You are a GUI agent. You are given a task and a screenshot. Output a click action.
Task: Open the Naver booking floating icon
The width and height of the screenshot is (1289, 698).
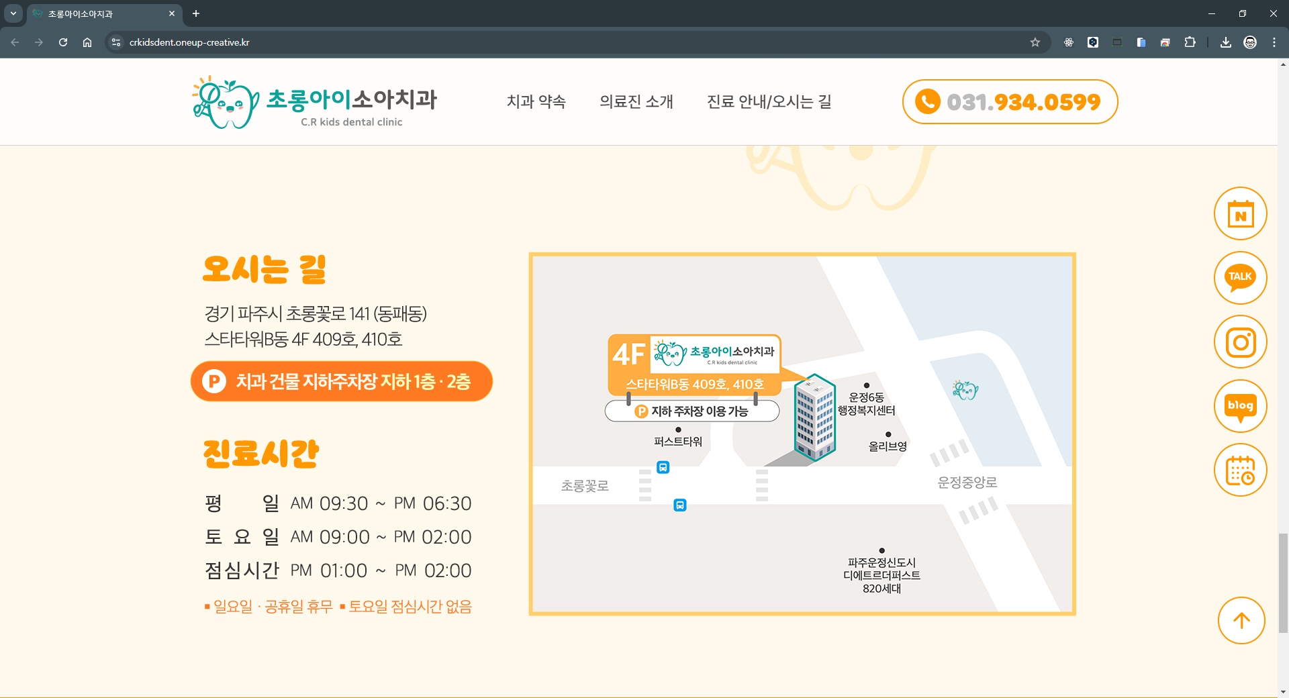[1240, 214]
